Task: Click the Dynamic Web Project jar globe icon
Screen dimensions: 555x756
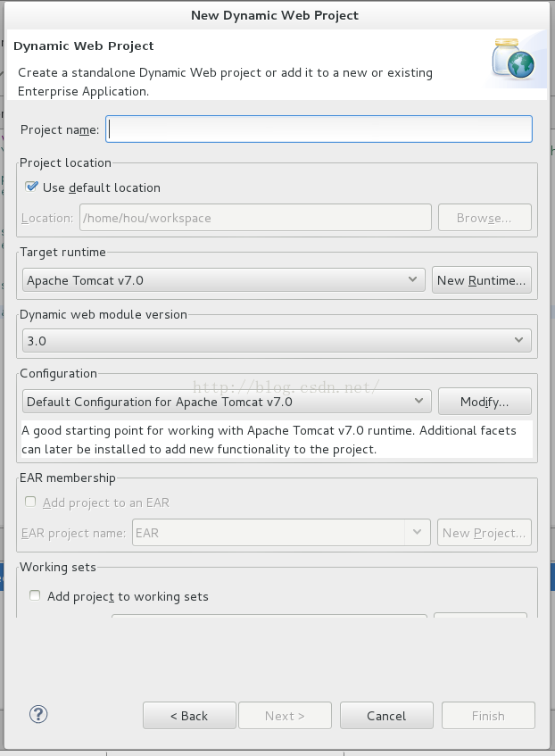Action: click(x=514, y=59)
